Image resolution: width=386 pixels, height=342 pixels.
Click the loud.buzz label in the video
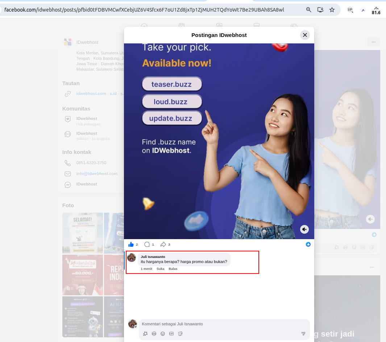click(171, 101)
